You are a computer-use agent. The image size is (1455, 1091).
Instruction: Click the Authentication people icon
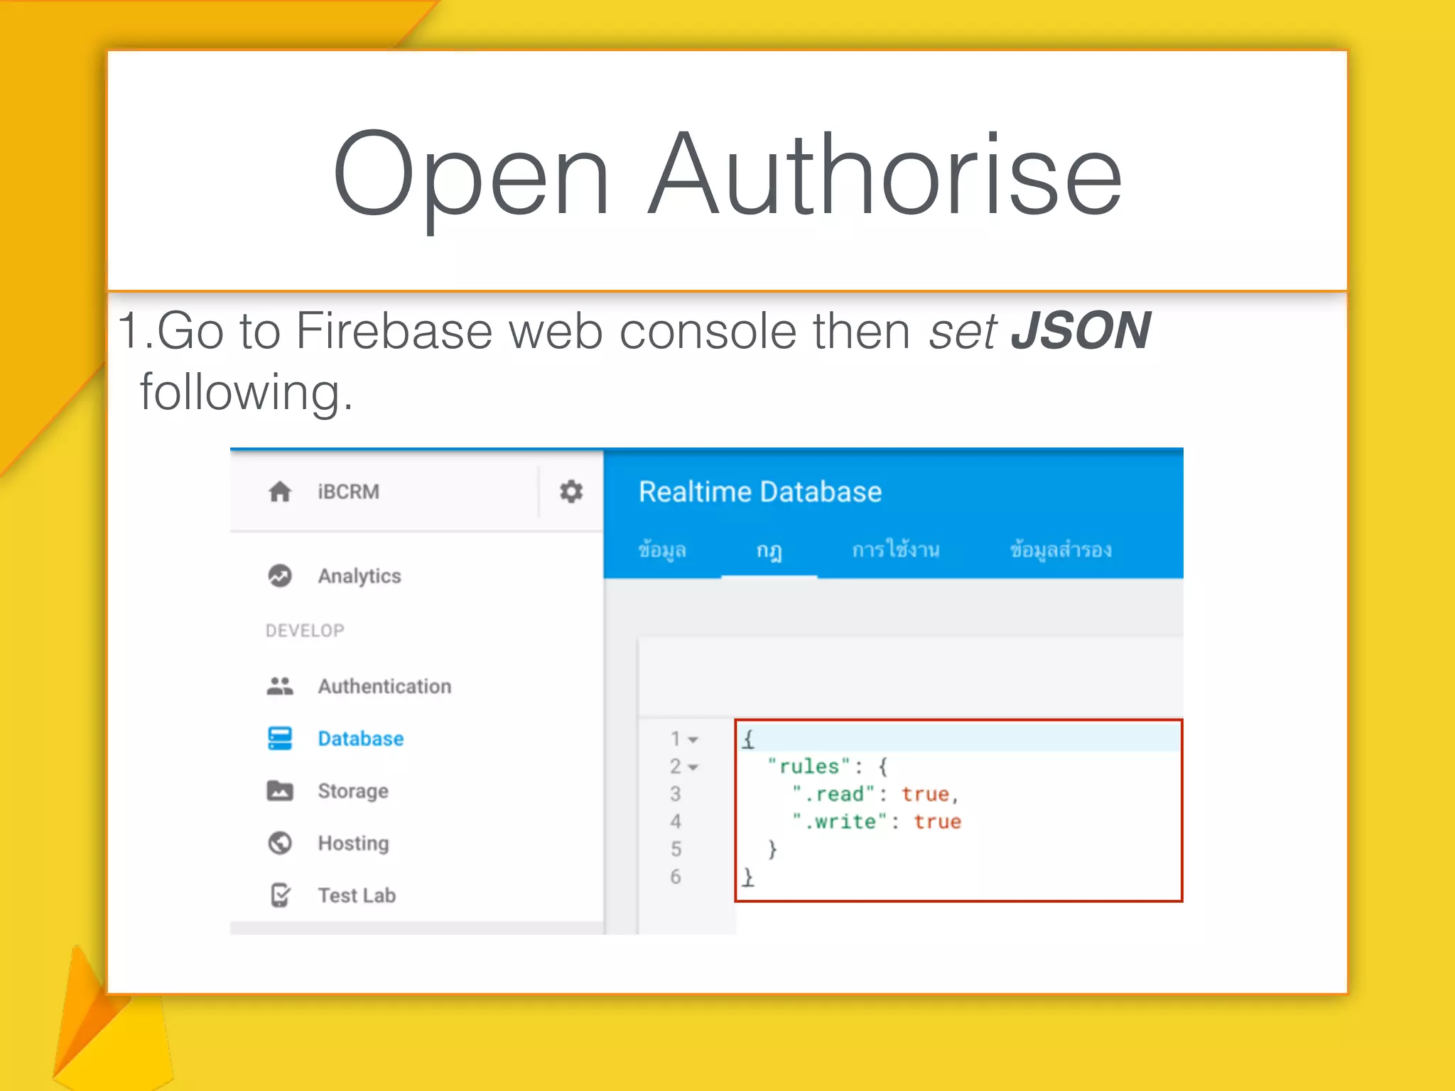coord(280,686)
